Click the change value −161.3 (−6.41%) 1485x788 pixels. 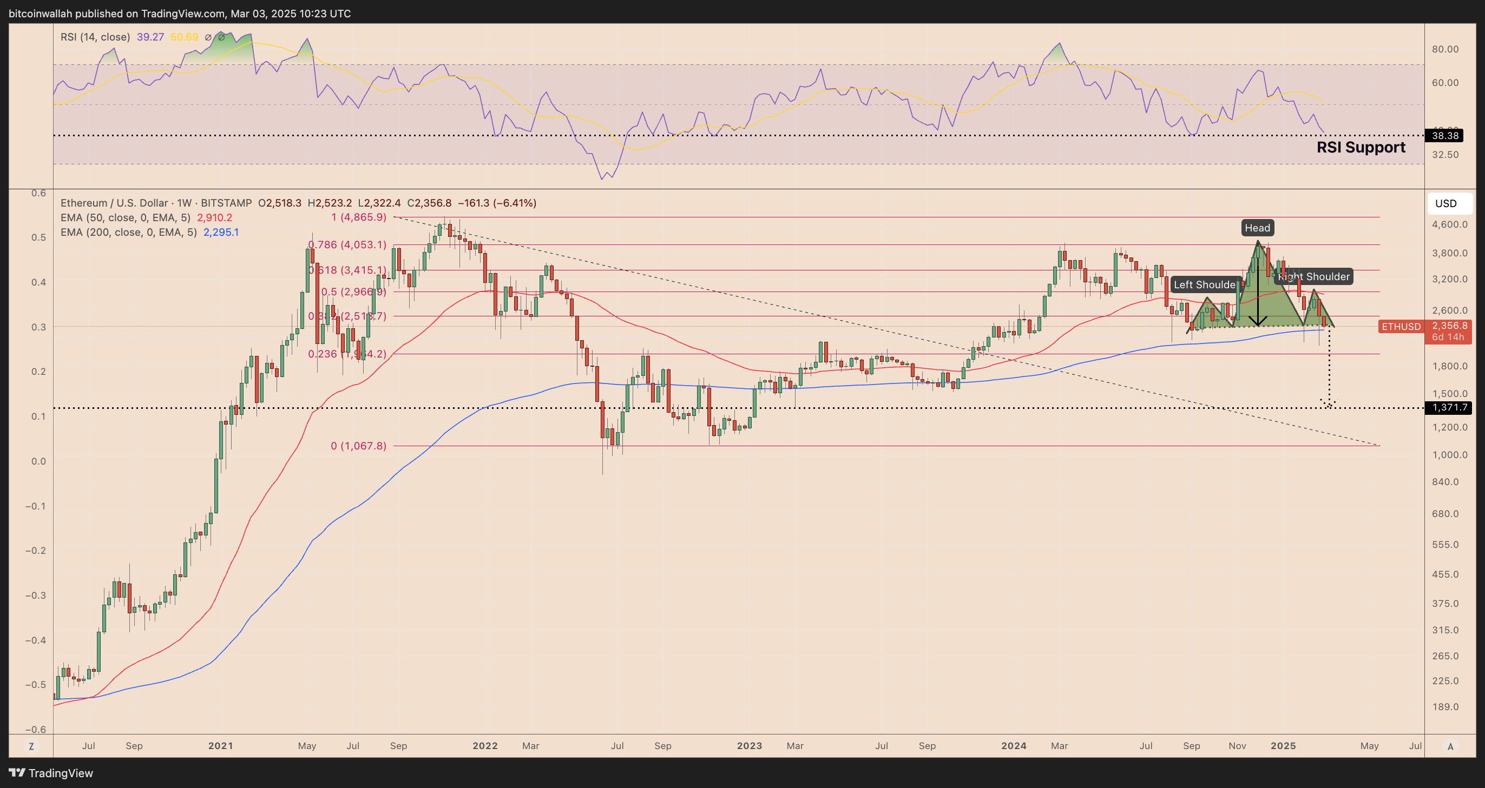click(497, 203)
